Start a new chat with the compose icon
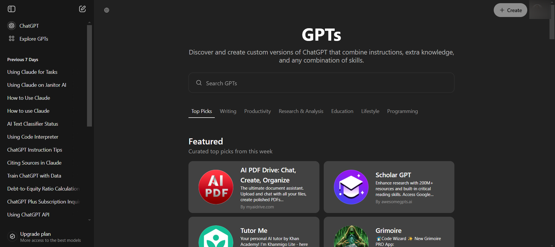This screenshot has height=247, width=555. 82,9
